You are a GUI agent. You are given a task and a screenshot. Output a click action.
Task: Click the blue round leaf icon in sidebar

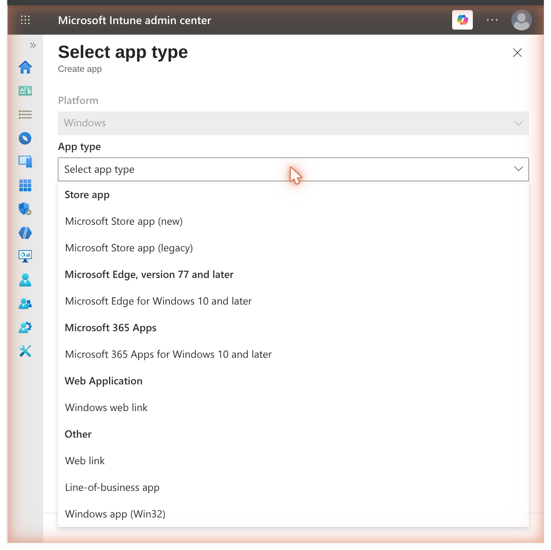click(25, 138)
